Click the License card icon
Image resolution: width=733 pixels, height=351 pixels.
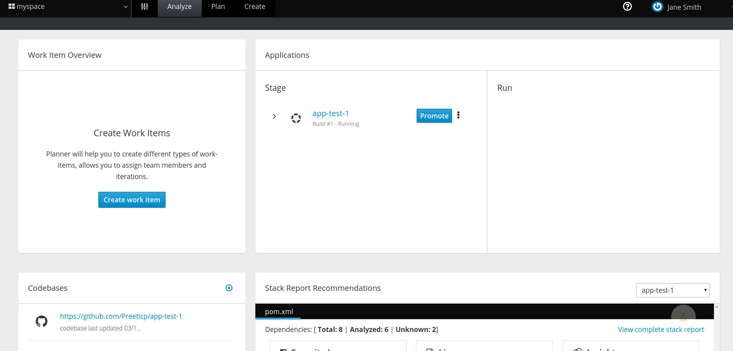(x=430, y=349)
